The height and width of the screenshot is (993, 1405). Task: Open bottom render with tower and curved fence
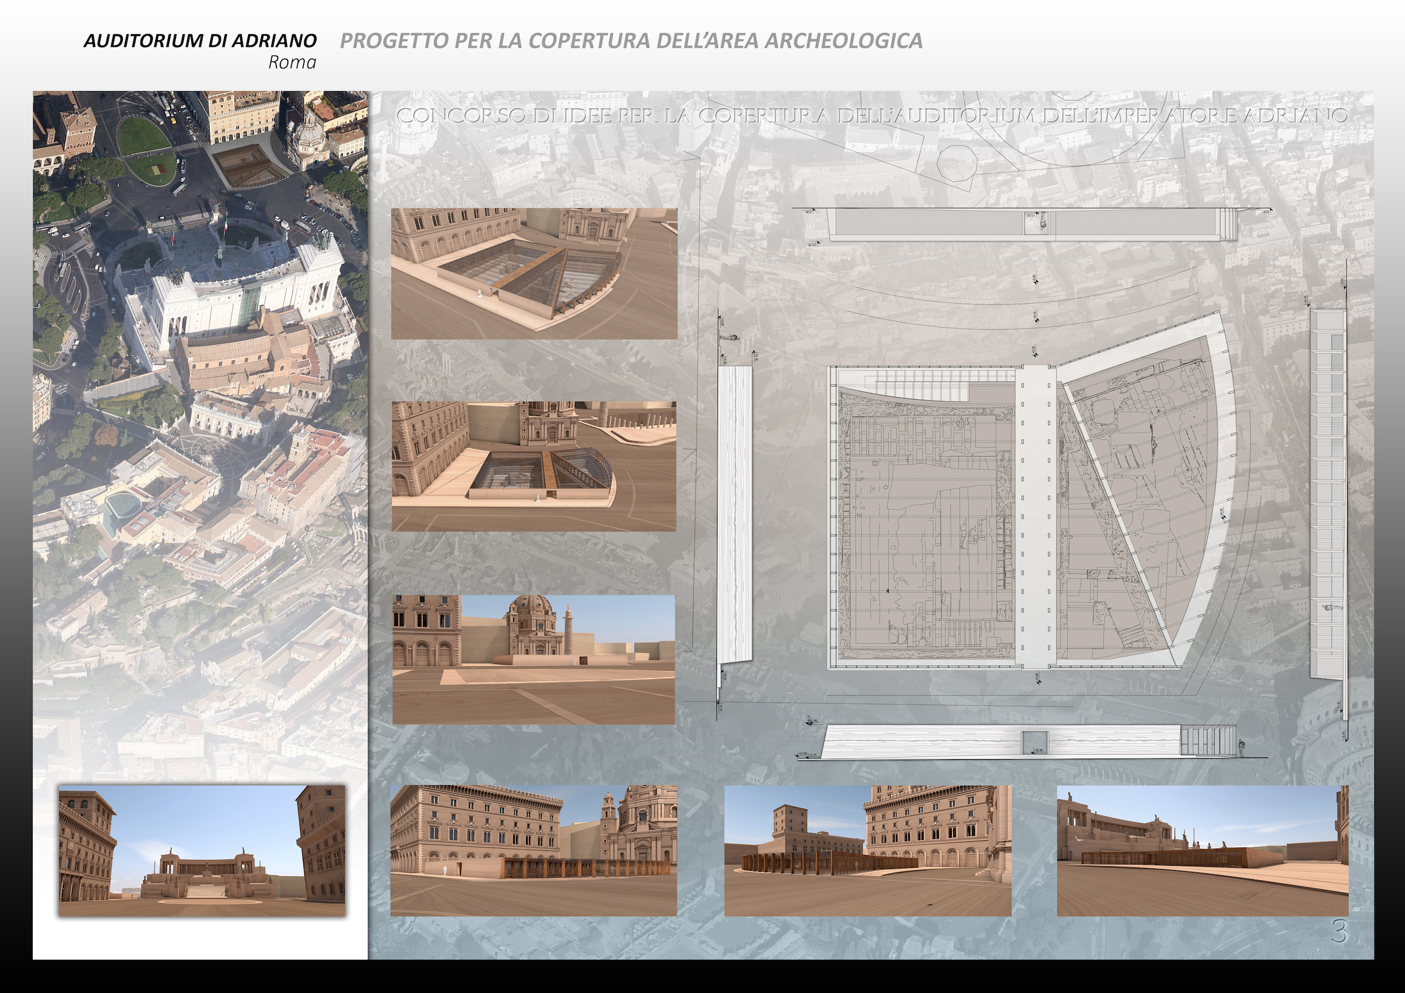pyautogui.click(x=867, y=851)
